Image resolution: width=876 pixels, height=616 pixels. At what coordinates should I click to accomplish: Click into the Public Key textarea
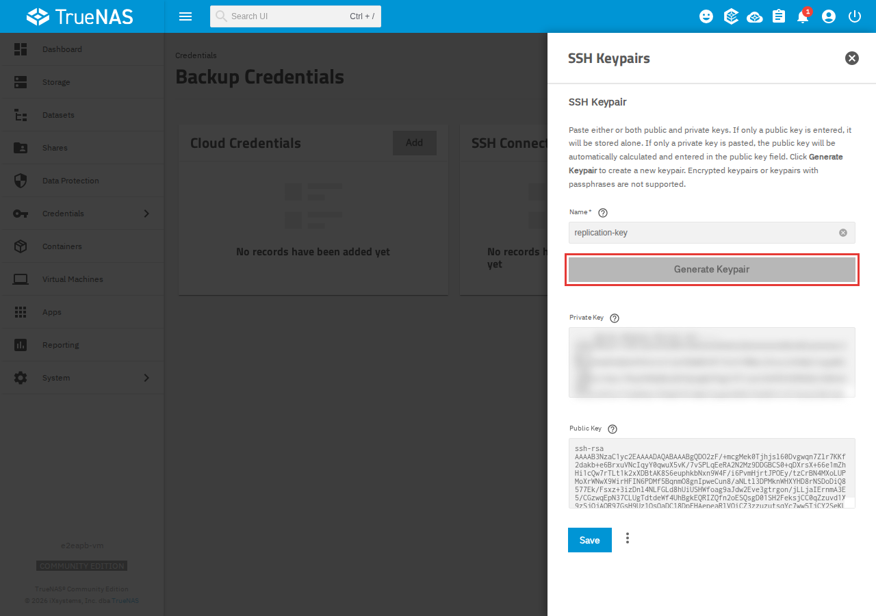(x=712, y=474)
